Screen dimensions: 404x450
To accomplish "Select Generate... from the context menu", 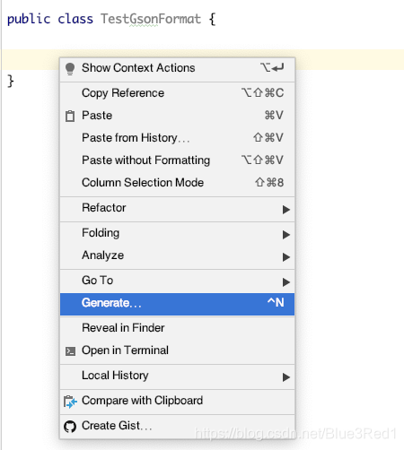I will 177,304.
